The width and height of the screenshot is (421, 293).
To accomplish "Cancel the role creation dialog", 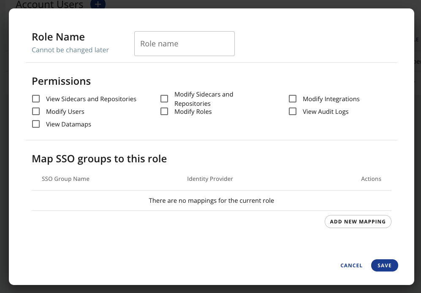I will pos(351,265).
